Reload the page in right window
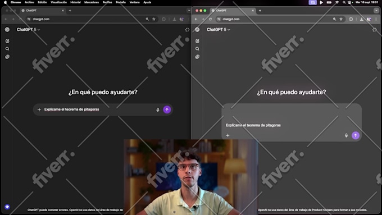This screenshot has width=382, height=215. tap(210, 19)
